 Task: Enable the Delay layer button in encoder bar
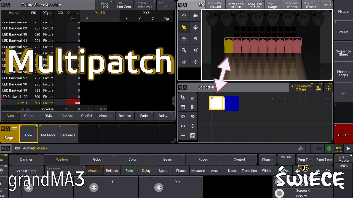(x=146, y=170)
